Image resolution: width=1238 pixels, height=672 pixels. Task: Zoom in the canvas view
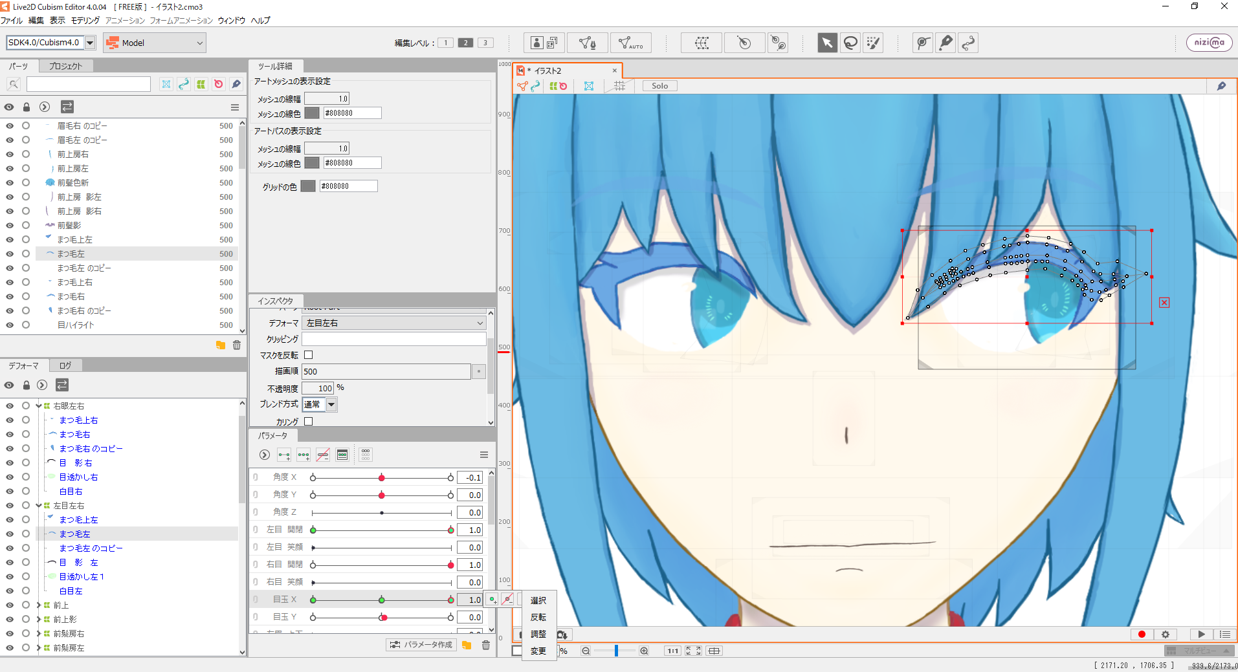(x=644, y=651)
